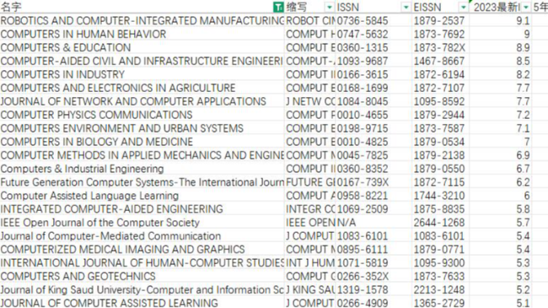
Task: Click JOURNAL OF COMPUTER ASSISTED LEARNING cell
Action: [x=142, y=303]
